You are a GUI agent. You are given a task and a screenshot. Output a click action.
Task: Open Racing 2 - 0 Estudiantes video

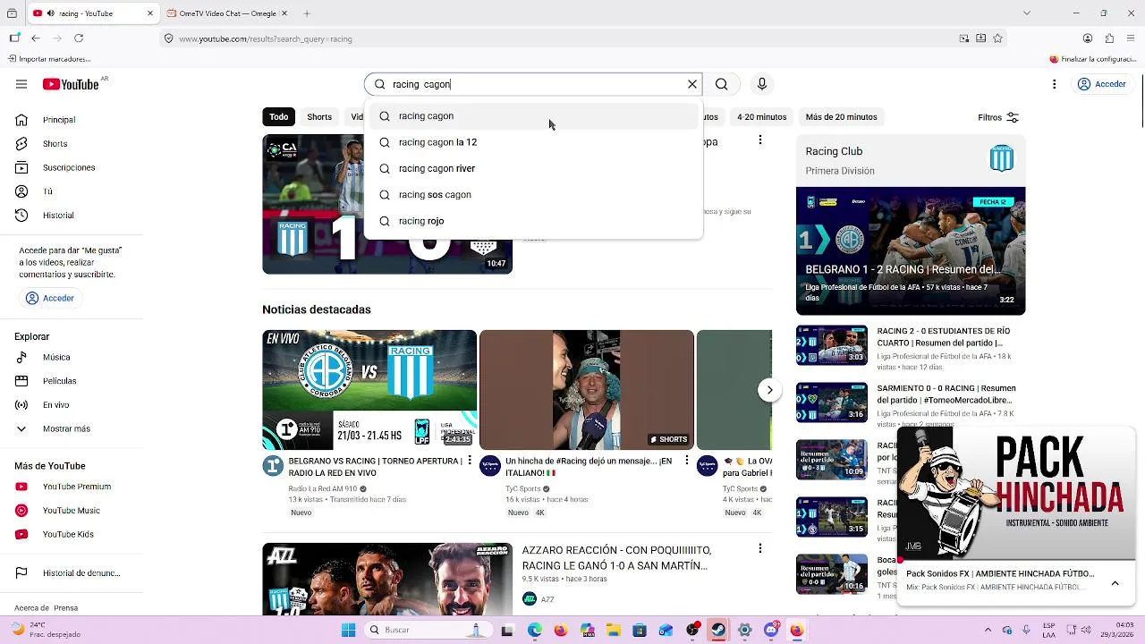click(x=946, y=337)
